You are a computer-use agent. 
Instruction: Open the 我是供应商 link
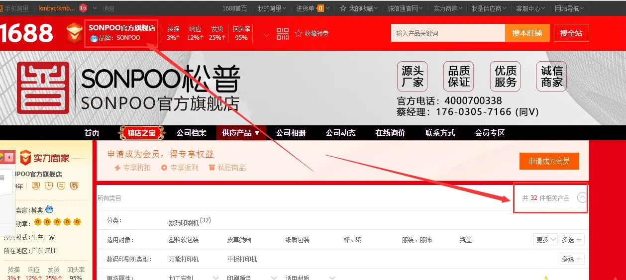click(x=486, y=8)
